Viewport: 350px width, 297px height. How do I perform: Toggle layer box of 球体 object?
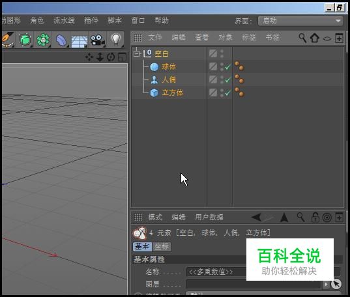[213, 66]
